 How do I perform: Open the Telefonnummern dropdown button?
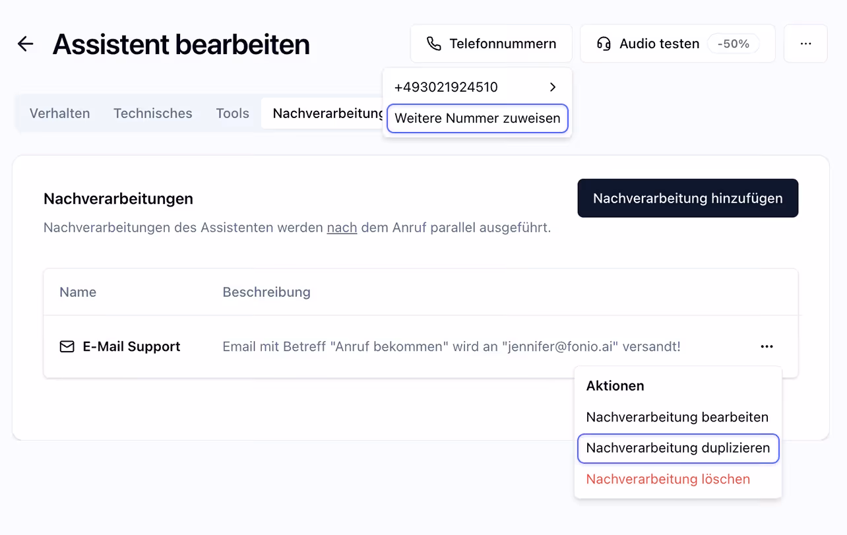491,44
